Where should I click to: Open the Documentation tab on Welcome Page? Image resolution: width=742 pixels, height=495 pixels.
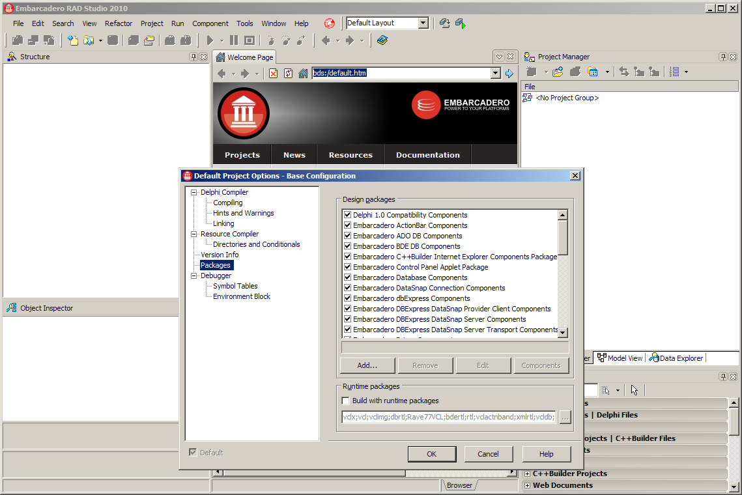click(428, 155)
